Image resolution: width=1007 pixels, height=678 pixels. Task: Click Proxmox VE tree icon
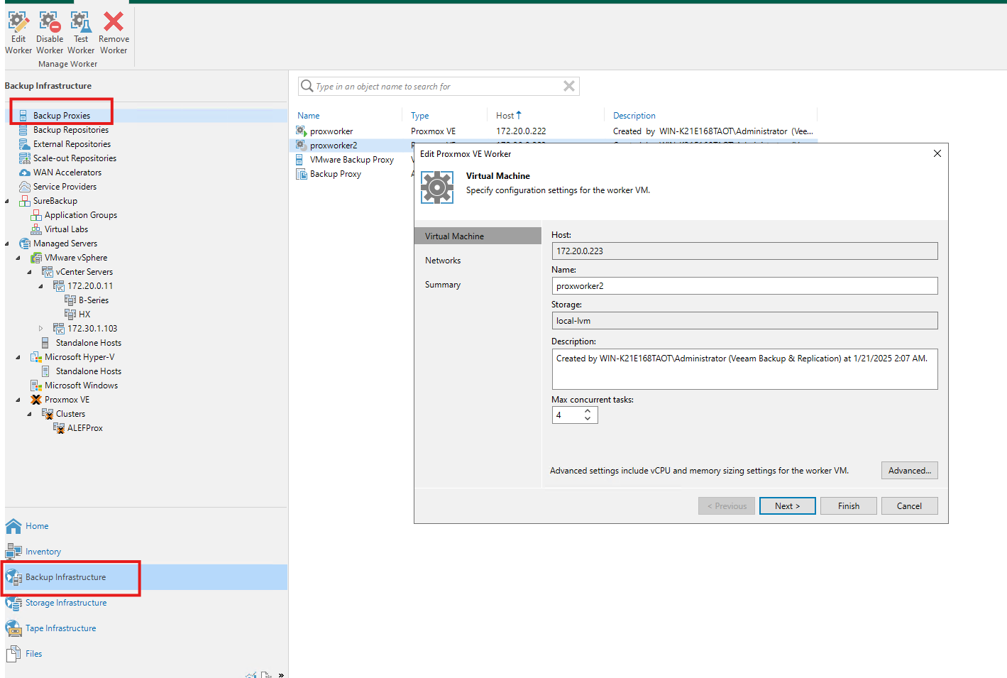pos(35,400)
